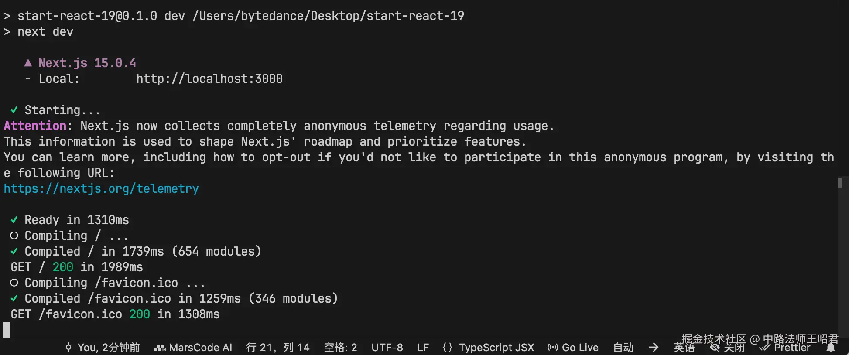
Task: Click the Prettier double-check icon
Action: (x=765, y=348)
